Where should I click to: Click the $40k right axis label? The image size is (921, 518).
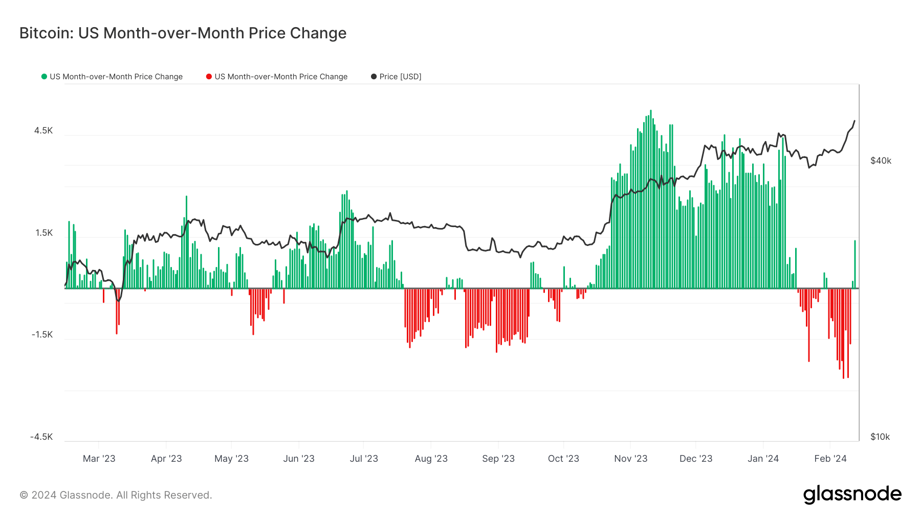(x=881, y=161)
